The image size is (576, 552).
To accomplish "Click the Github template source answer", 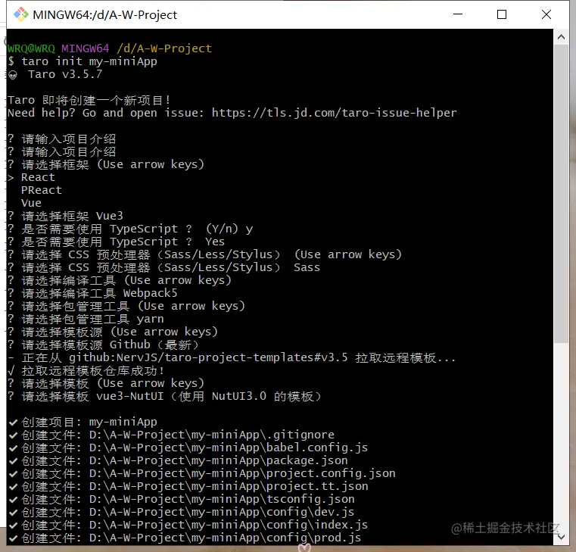I will [154, 345].
